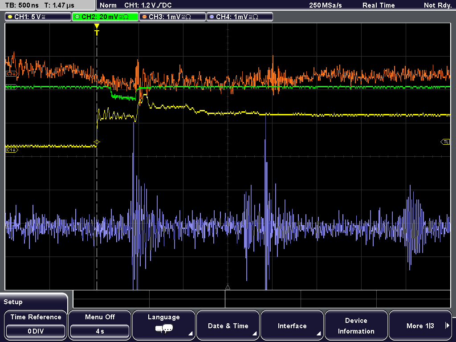Open the Date & Time submenu
456x342 pixels.
click(x=228, y=325)
